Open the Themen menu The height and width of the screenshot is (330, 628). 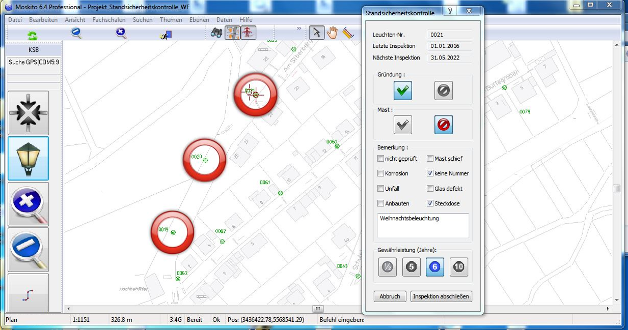[171, 20]
